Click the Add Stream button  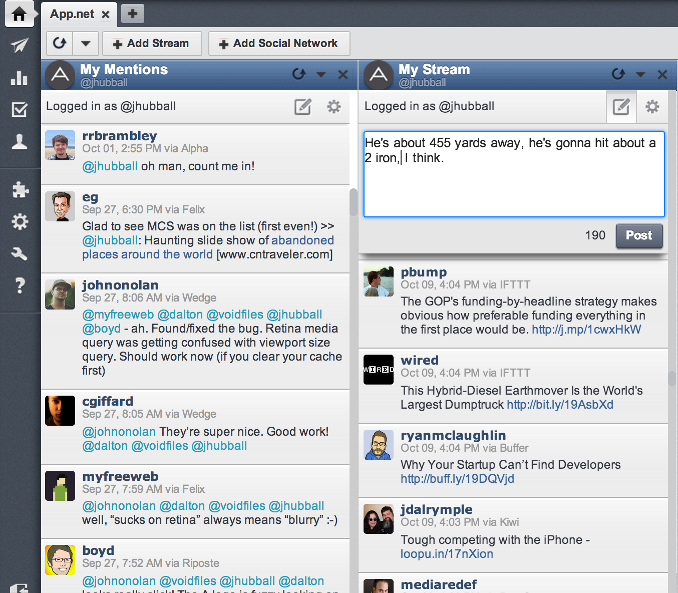(x=152, y=44)
